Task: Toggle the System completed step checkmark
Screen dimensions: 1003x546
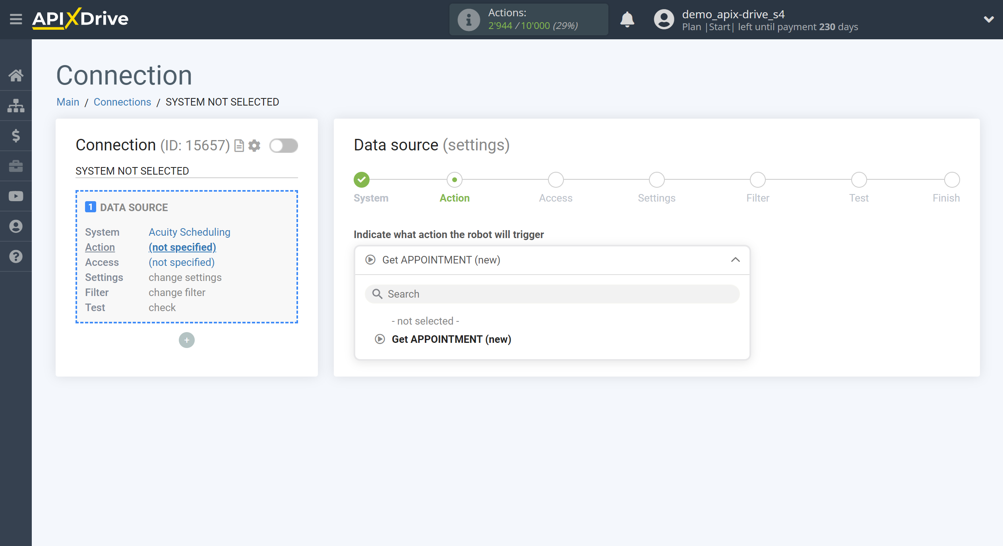Action: tap(362, 179)
